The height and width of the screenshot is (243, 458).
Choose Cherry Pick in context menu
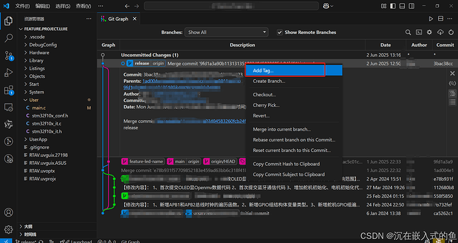coord(266,105)
